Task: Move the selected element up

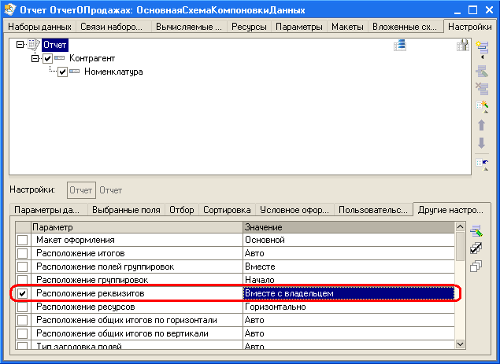Action: click(x=482, y=125)
